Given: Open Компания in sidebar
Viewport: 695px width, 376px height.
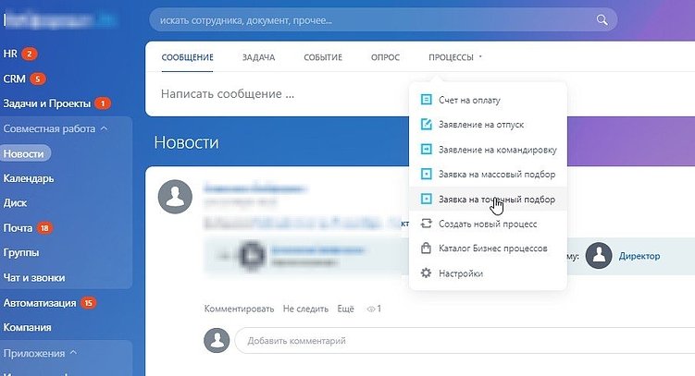Looking at the screenshot, I should coord(27,327).
